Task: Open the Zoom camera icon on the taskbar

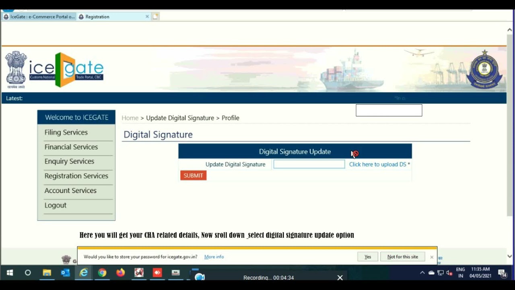Action: pos(200,276)
